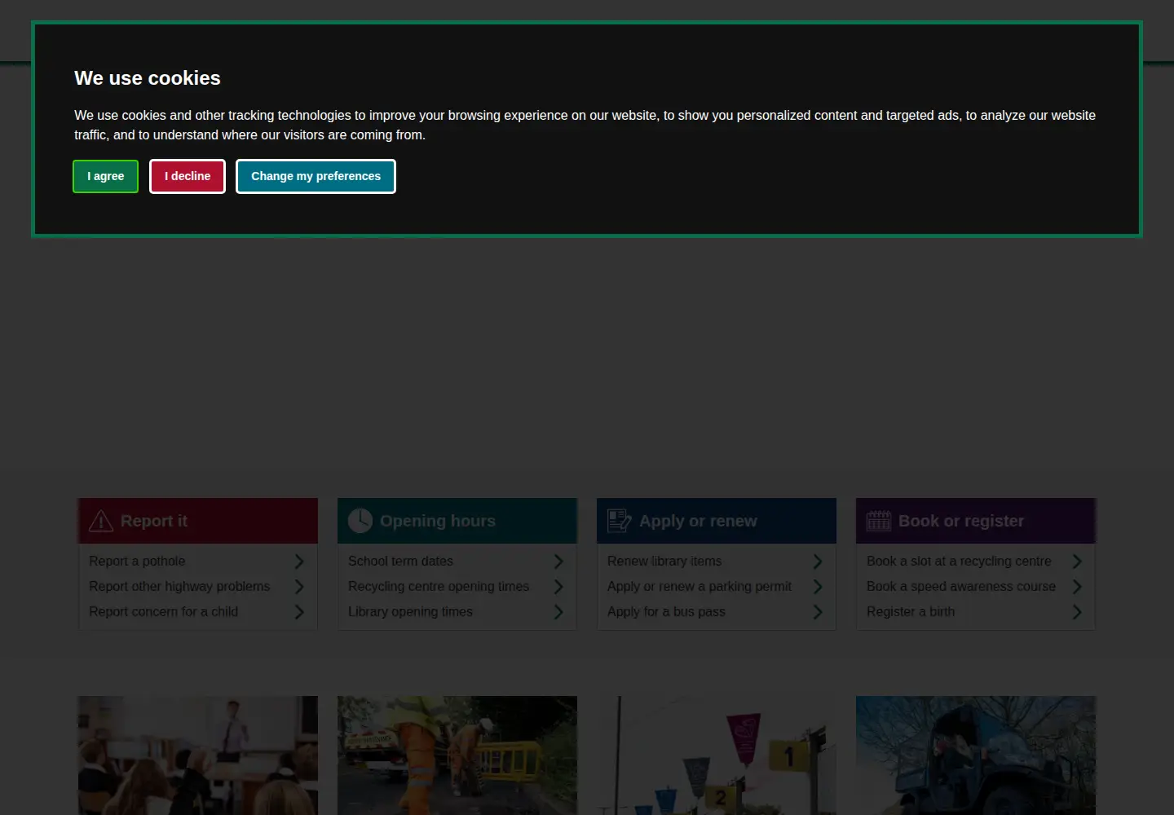Click chevron next to School term dates
This screenshot has width=1174, height=815.
[x=558, y=562]
